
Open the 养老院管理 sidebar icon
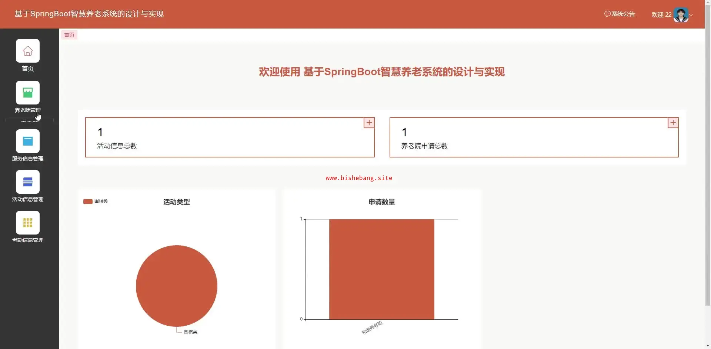pos(28,93)
